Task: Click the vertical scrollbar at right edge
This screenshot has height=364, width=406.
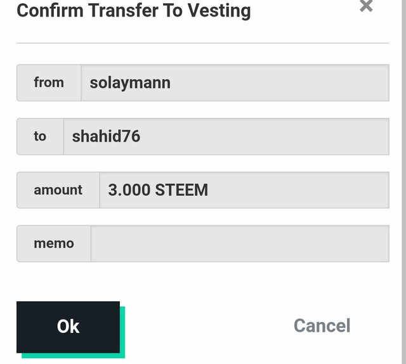Action: pyautogui.click(x=403, y=182)
